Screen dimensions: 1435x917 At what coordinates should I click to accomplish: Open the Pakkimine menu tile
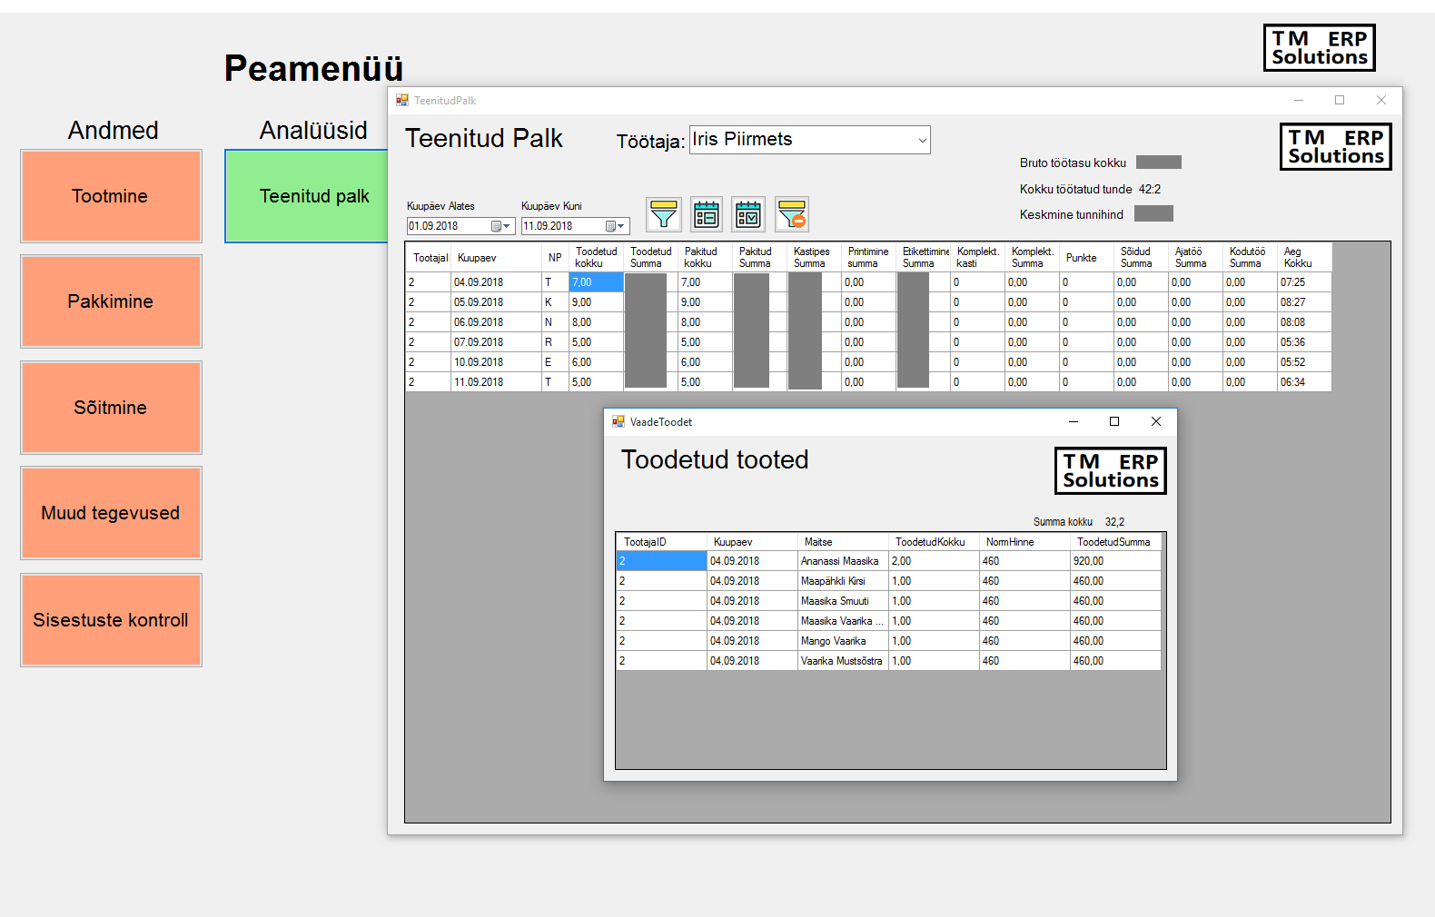tap(111, 301)
